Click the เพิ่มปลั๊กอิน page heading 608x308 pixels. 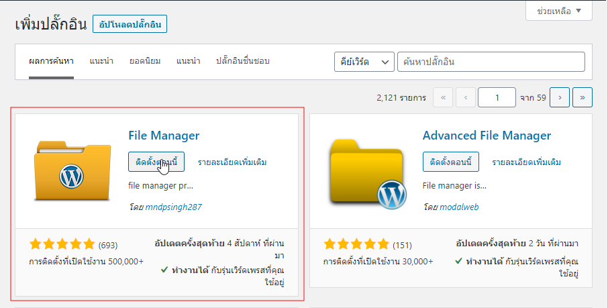[51, 24]
